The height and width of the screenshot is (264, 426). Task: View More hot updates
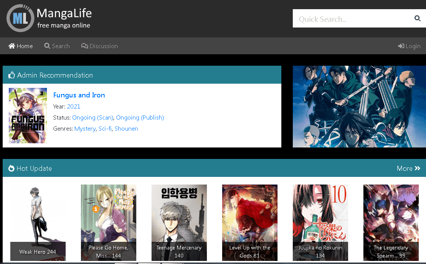point(408,168)
